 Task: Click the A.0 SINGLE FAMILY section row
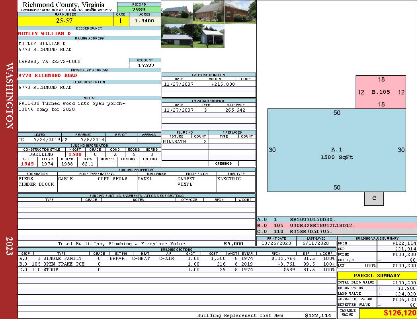point(177,258)
